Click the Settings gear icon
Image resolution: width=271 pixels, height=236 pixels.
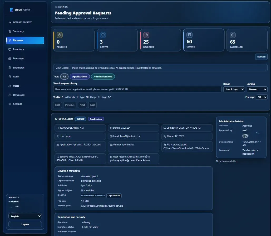pyautogui.click(x=10, y=104)
